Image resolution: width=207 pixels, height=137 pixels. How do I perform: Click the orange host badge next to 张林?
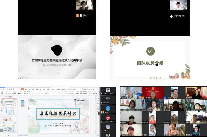77,16
